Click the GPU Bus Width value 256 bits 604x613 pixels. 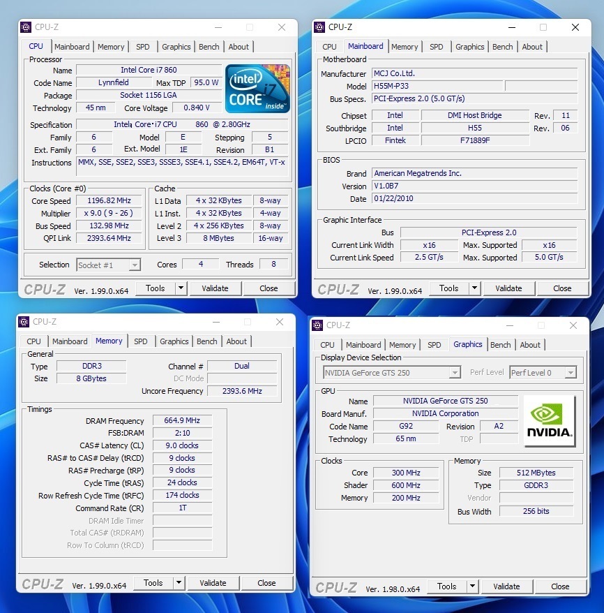pyautogui.click(x=536, y=511)
